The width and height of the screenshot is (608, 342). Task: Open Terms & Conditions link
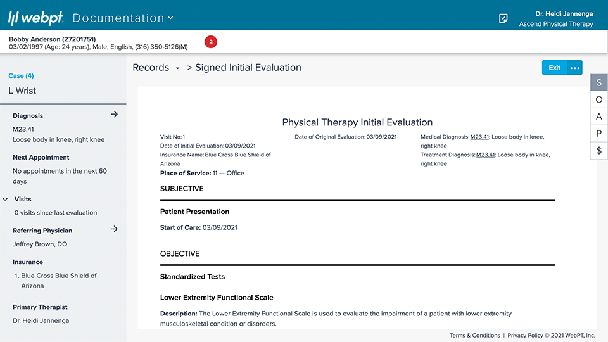(475, 336)
